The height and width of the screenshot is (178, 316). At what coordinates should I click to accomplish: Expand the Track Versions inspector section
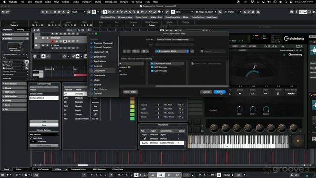(x=14, y=84)
